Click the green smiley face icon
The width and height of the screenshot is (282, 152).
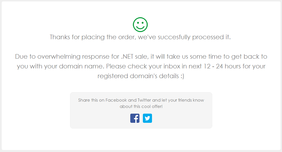pyautogui.click(x=140, y=25)
